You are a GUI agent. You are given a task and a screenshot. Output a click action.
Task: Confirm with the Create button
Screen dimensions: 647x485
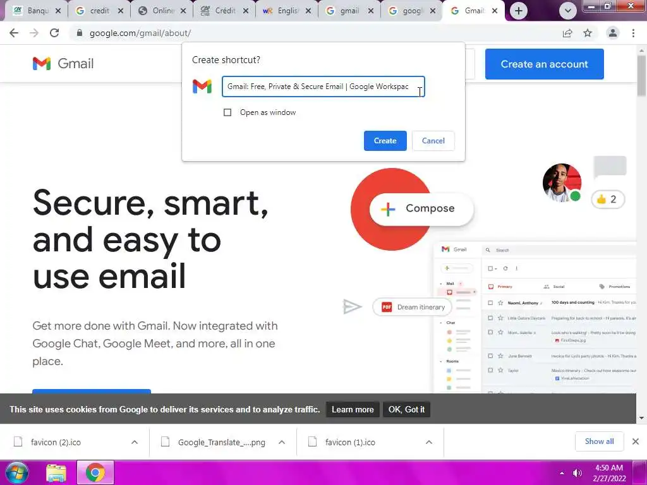coord(385,141)
